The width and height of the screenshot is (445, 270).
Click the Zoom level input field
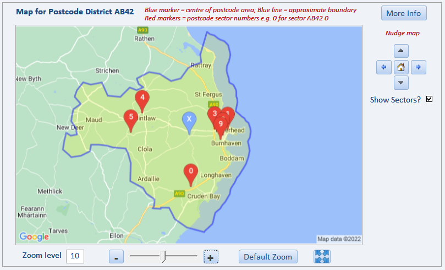pos(75,256)
